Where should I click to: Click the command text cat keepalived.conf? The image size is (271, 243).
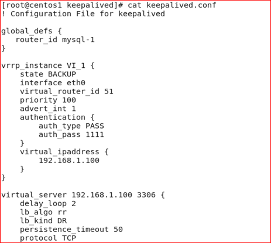172,5
